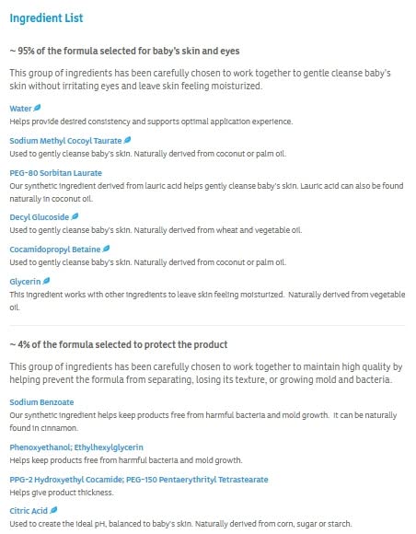Click the leaf icon next to Glycerin
Screen dimensions: 416x534
(x=46, y=281)
